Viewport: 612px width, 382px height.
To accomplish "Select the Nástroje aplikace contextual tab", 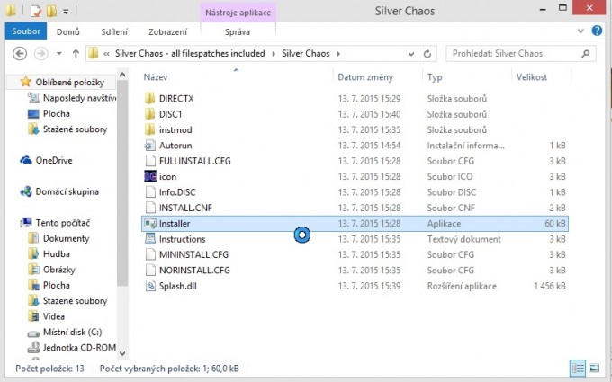I will tap(238, 13).
